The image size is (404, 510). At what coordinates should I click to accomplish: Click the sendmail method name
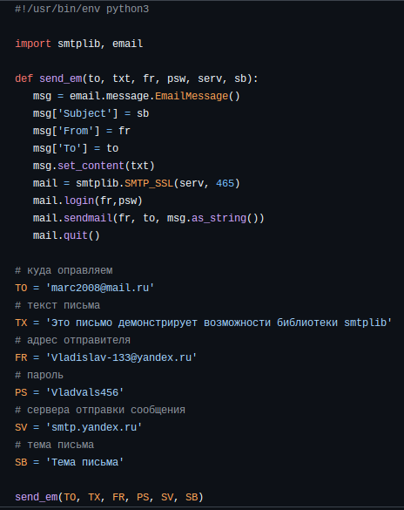click(88, 218)
